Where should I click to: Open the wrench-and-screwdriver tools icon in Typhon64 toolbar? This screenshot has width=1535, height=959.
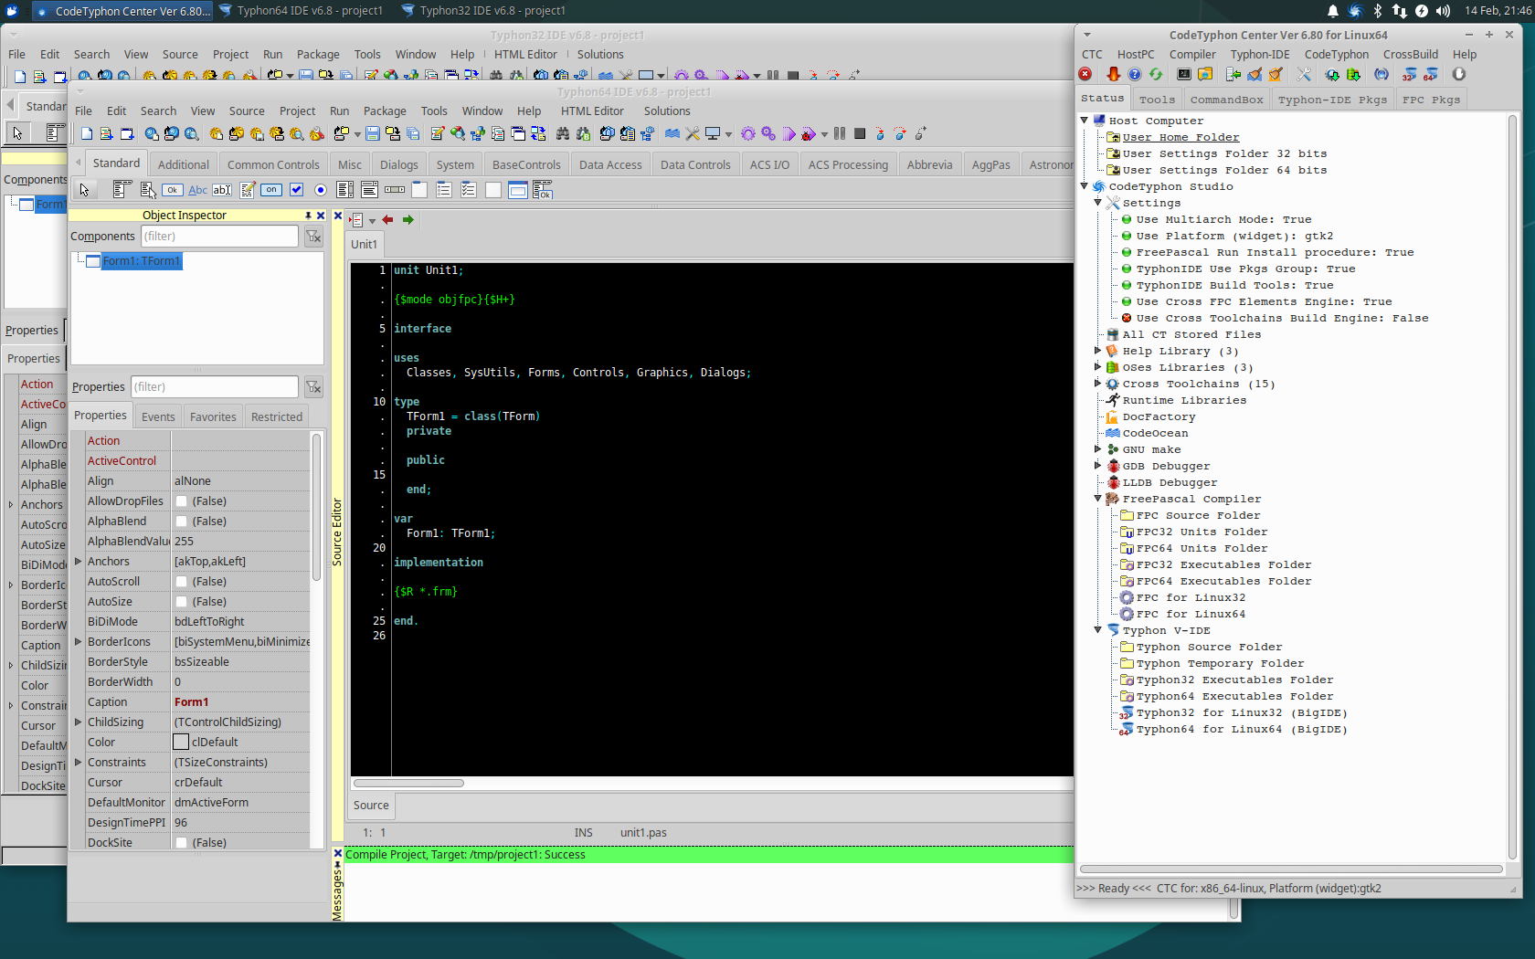[693, 134]
